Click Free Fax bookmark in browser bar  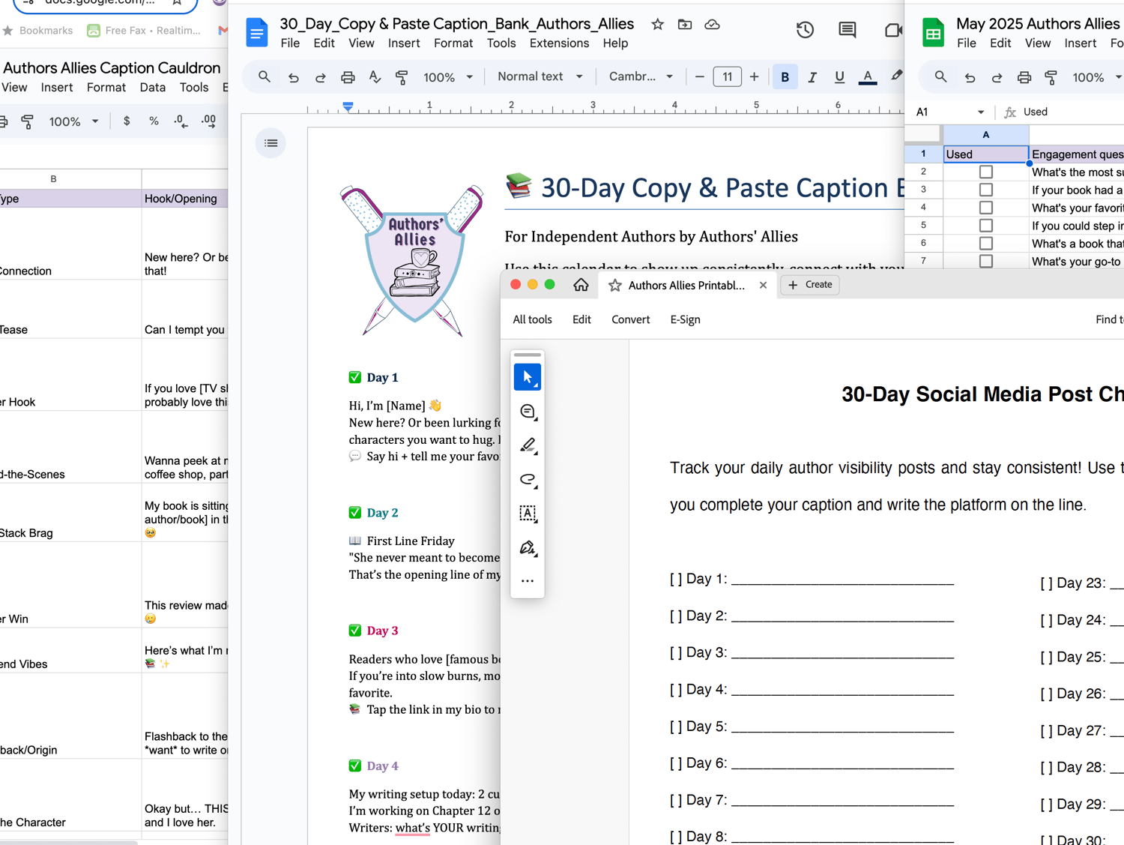click(144, 31)
